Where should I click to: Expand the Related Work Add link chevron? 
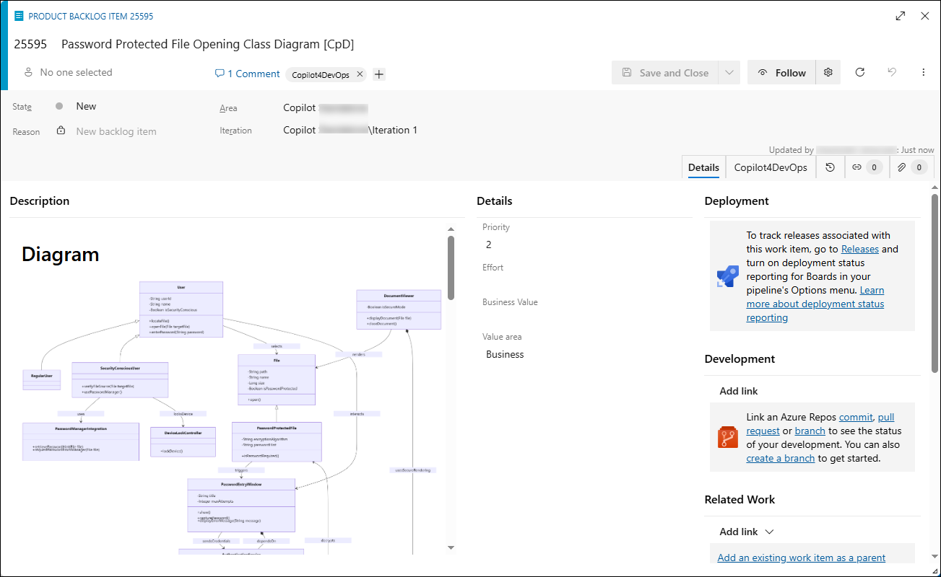pos(769,532)
